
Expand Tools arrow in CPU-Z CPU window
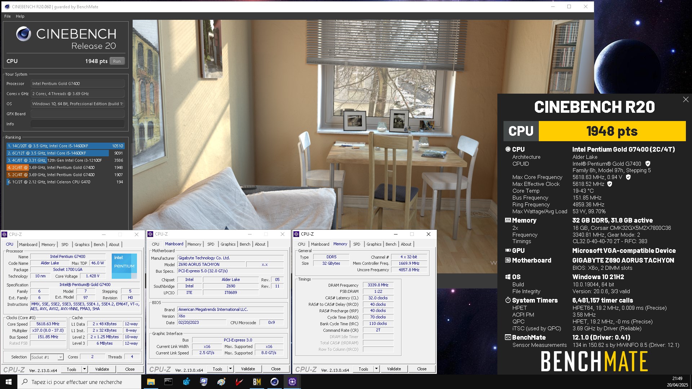pyautogui.click(x=84, y=369)
